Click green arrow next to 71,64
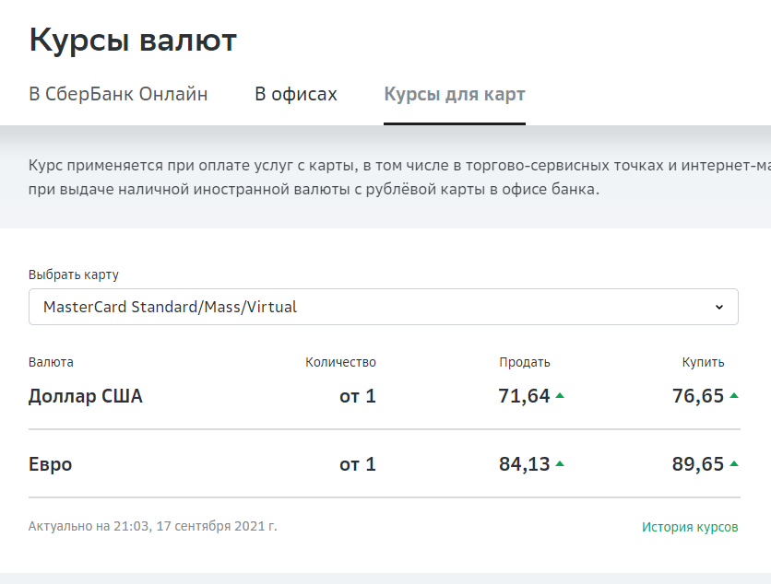 [560, 396]
